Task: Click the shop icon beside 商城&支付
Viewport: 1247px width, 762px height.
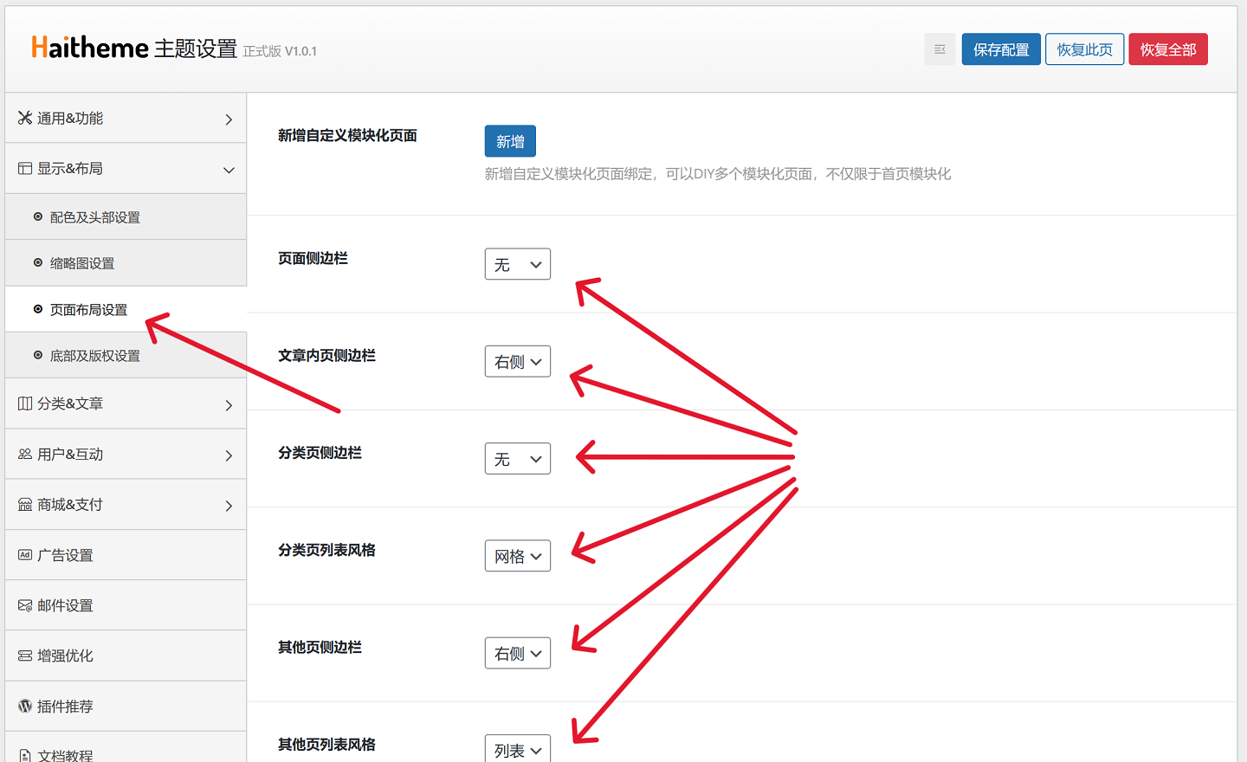Action: tap(25, 504)
